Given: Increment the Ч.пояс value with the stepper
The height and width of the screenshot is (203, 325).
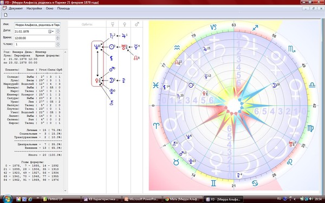Looking at the screenshot, I should click(58, 43).
